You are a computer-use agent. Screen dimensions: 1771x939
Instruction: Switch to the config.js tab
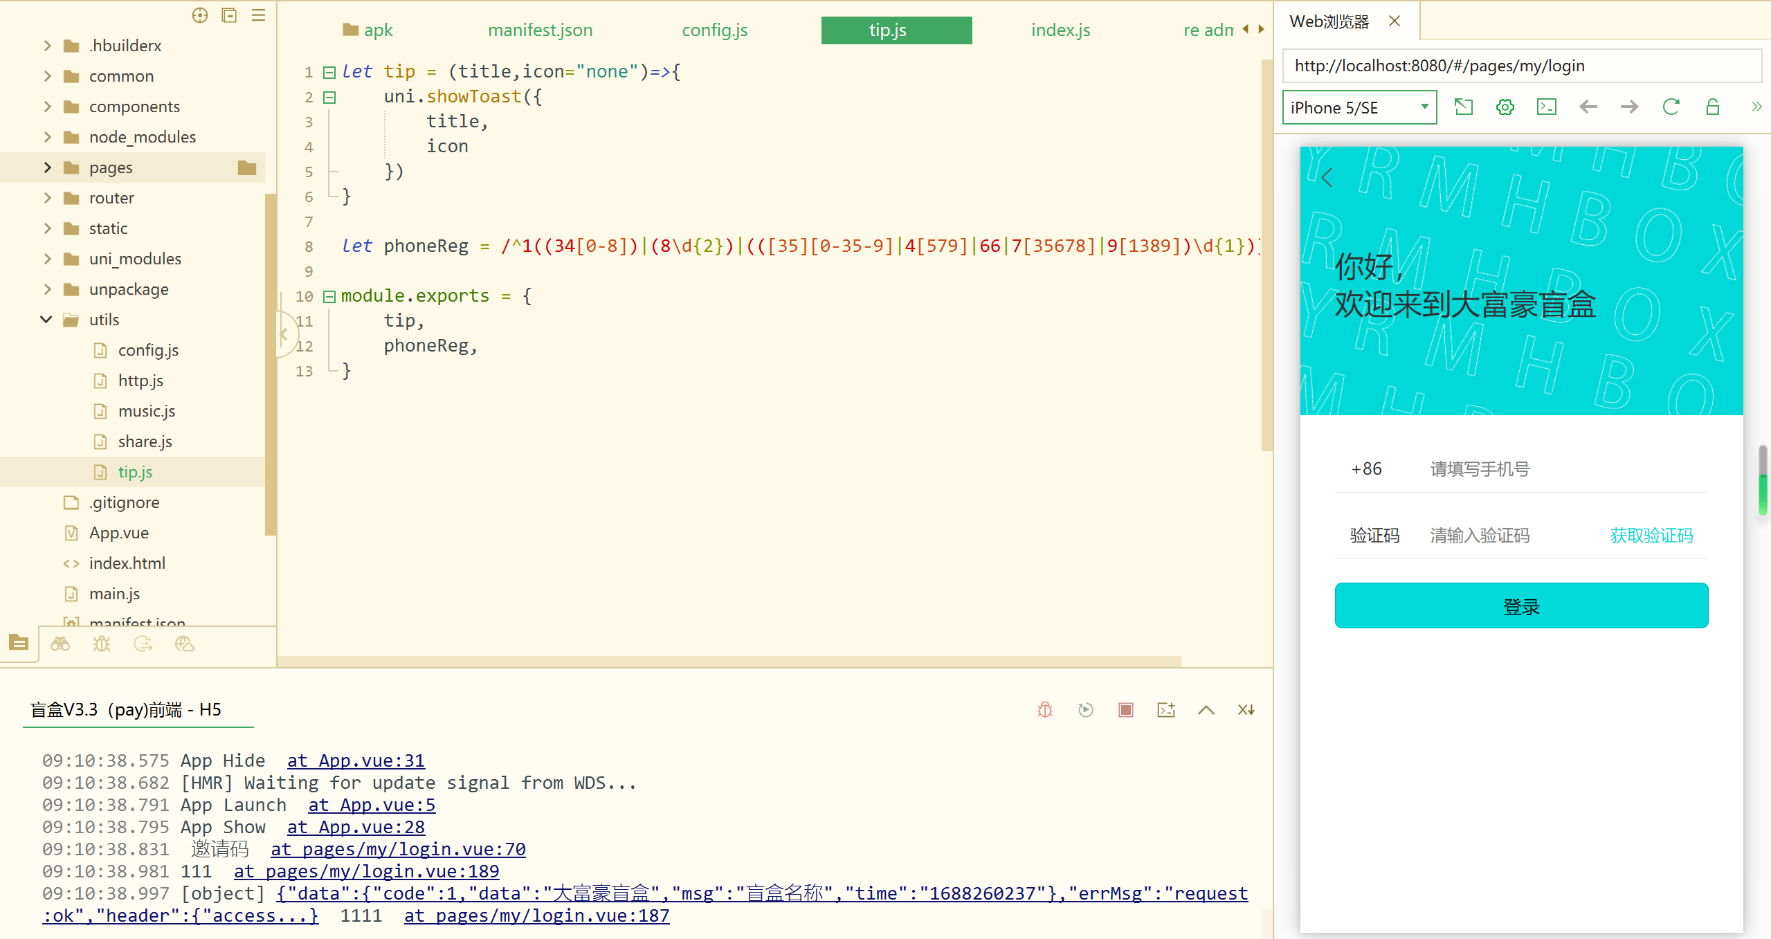pos(714,30)
